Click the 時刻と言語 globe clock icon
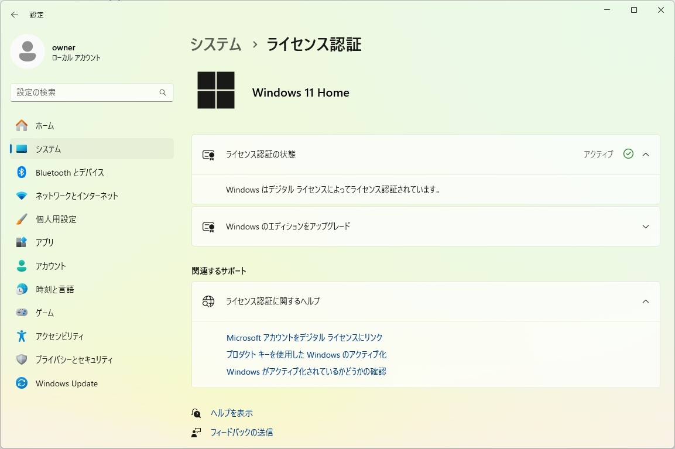The height and width of the screenshot is (449, 675). (x=22, y=289)
